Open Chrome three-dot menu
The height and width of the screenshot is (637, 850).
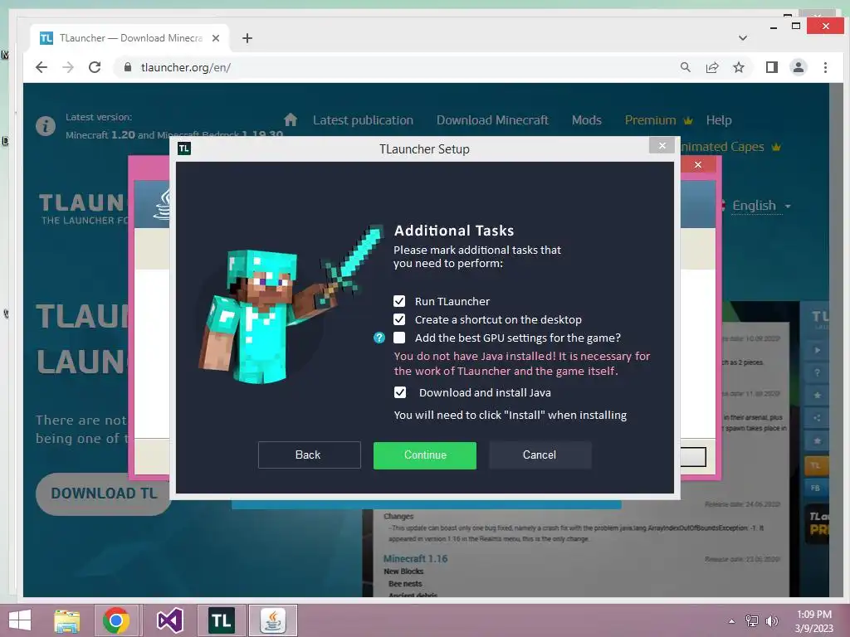coord(825,67)
